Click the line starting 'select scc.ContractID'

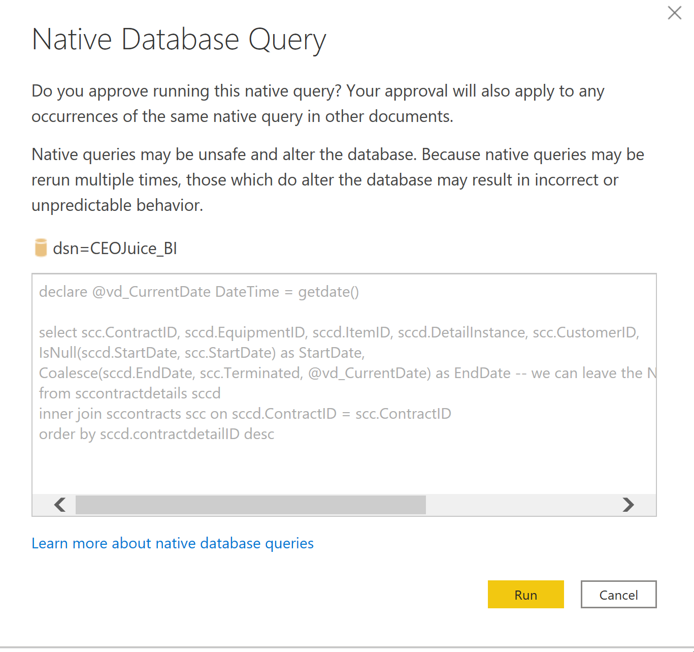point(339,332)
